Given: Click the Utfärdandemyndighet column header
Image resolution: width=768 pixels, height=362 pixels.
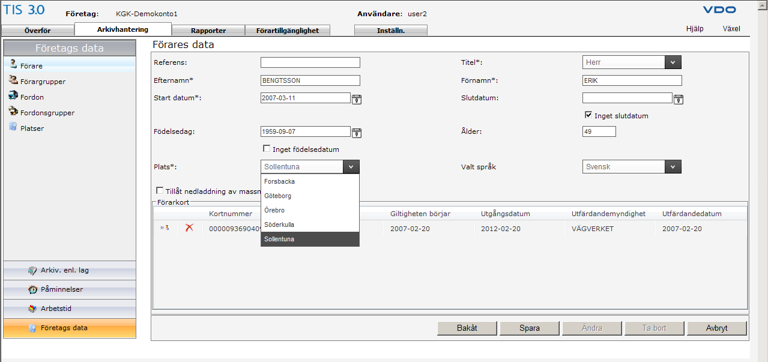Looking at the screenshot, I should [x=609, y=214].
